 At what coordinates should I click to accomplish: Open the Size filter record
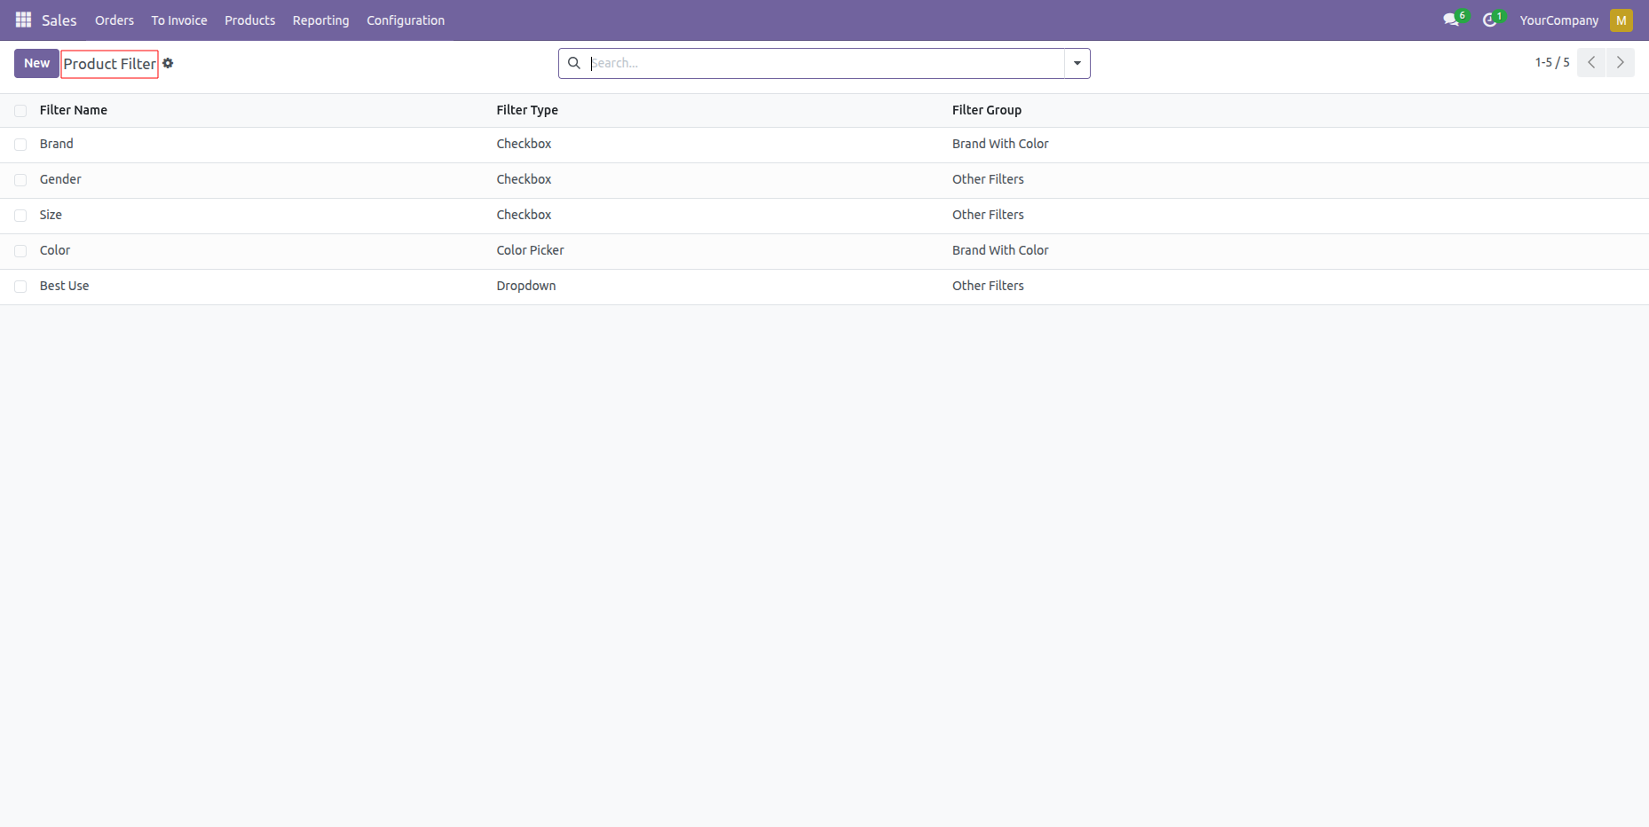click(51, 215)
